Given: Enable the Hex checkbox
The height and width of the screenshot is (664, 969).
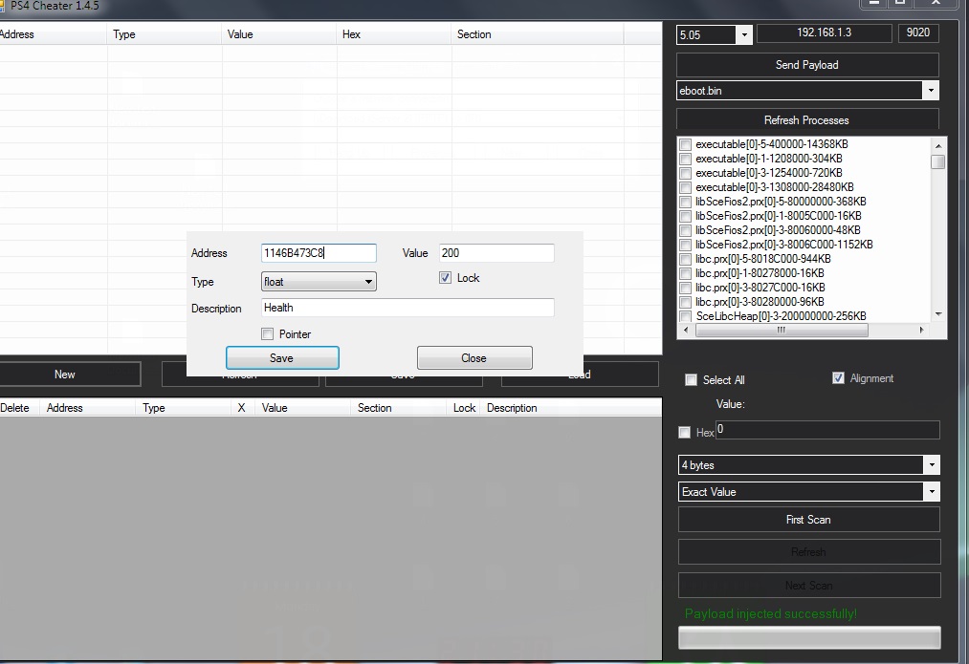Looking at the screenshot, I should pos(685,433).
